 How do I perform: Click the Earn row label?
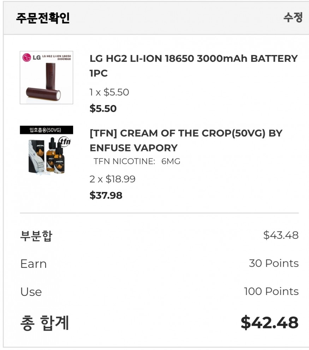point(34,264)
